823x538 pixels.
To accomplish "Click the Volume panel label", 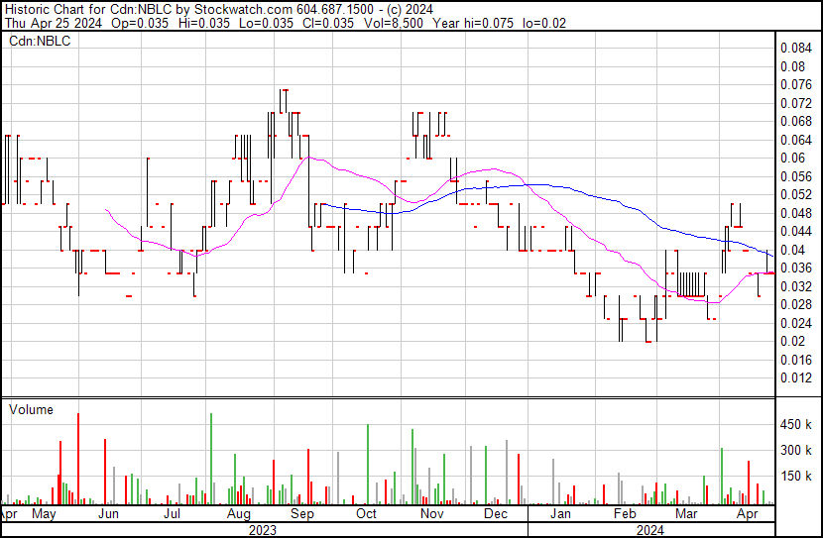I will coord(31,409).
